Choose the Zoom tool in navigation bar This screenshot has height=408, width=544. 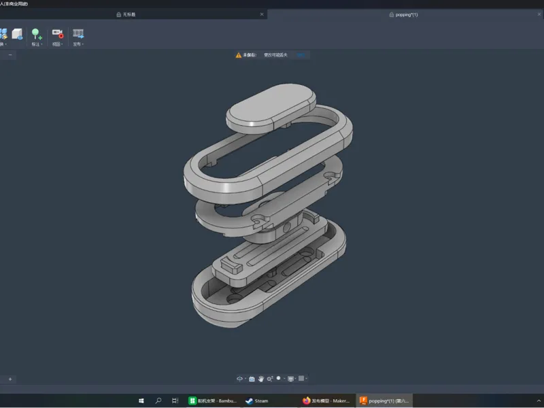[269, 379]
